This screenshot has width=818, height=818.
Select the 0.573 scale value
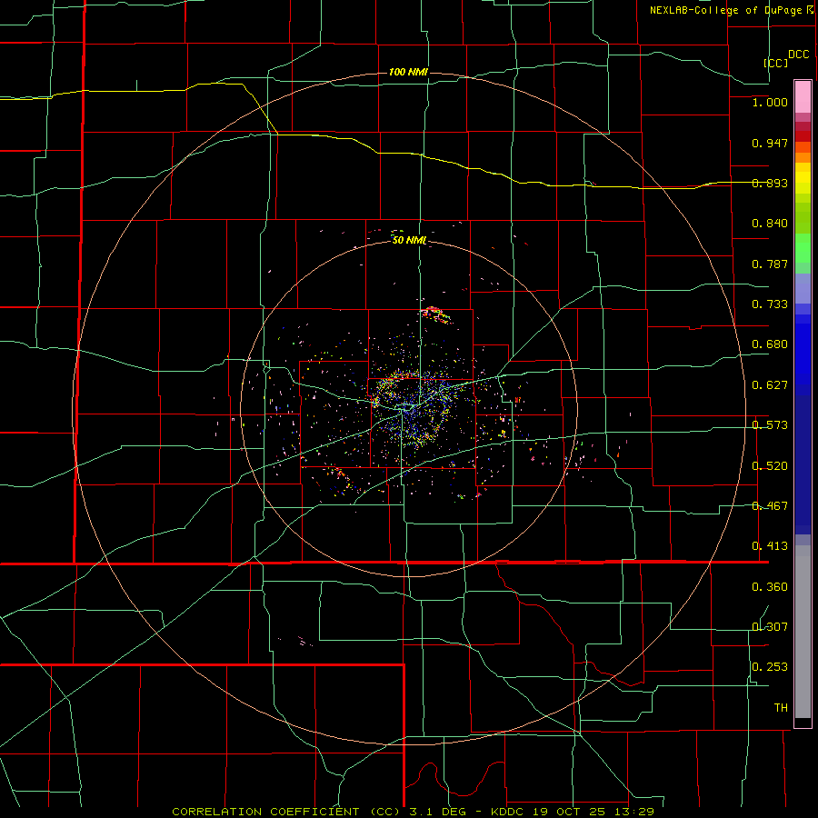point(770,425)
